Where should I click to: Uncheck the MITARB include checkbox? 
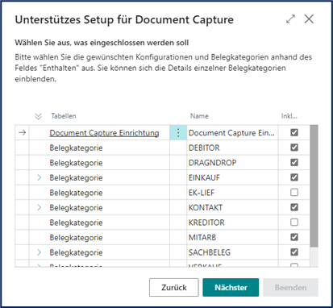pyautogui.click(x=294, y=237)
